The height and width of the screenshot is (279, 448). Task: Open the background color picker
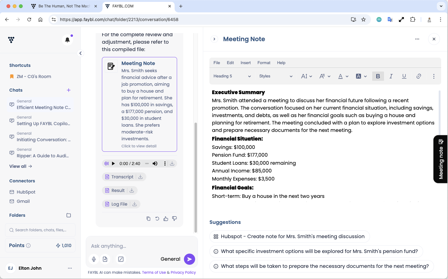[361, 76]
